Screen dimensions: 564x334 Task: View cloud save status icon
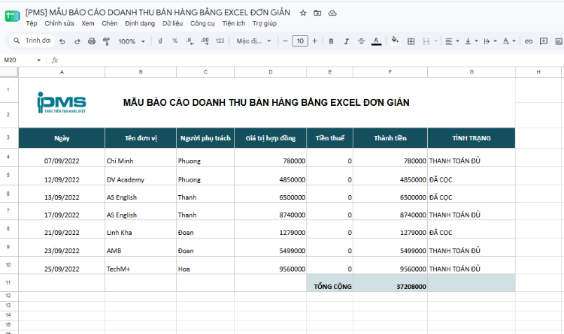332,13
